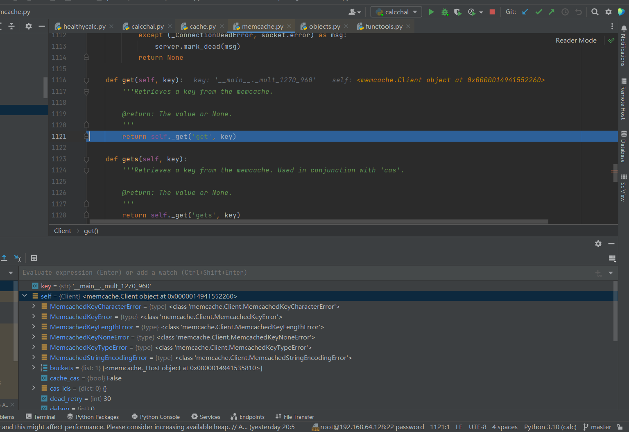Expand MemcachedKeyNoneError node
This screenshot has width=629, height=432.
[x=34, y=337]
